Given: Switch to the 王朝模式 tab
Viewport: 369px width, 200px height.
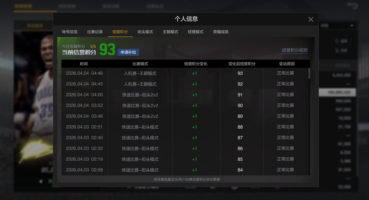Looking at the screenshot, I should tap(170, 32).
